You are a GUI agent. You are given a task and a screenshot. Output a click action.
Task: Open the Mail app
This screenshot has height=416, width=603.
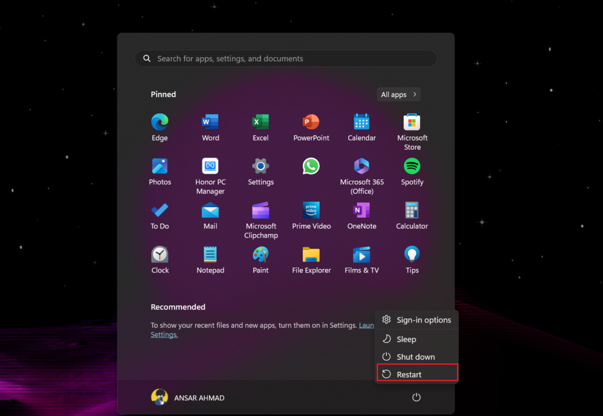[x=210, y=211]
